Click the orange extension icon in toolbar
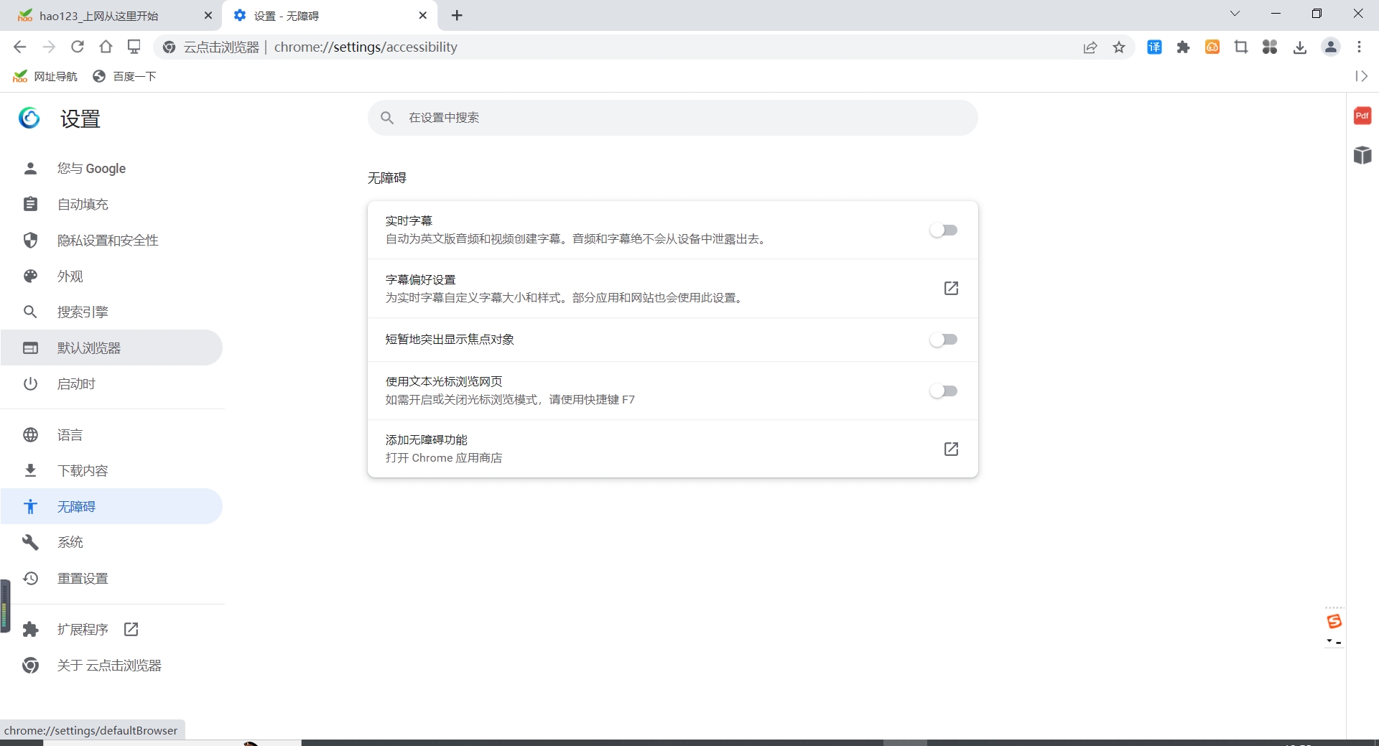 1212,47
